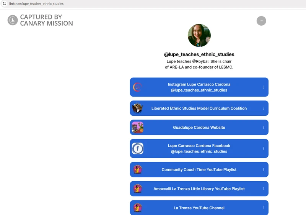Open three-dot menu on Guadalupe Cardona Website

tap(264, 128)
